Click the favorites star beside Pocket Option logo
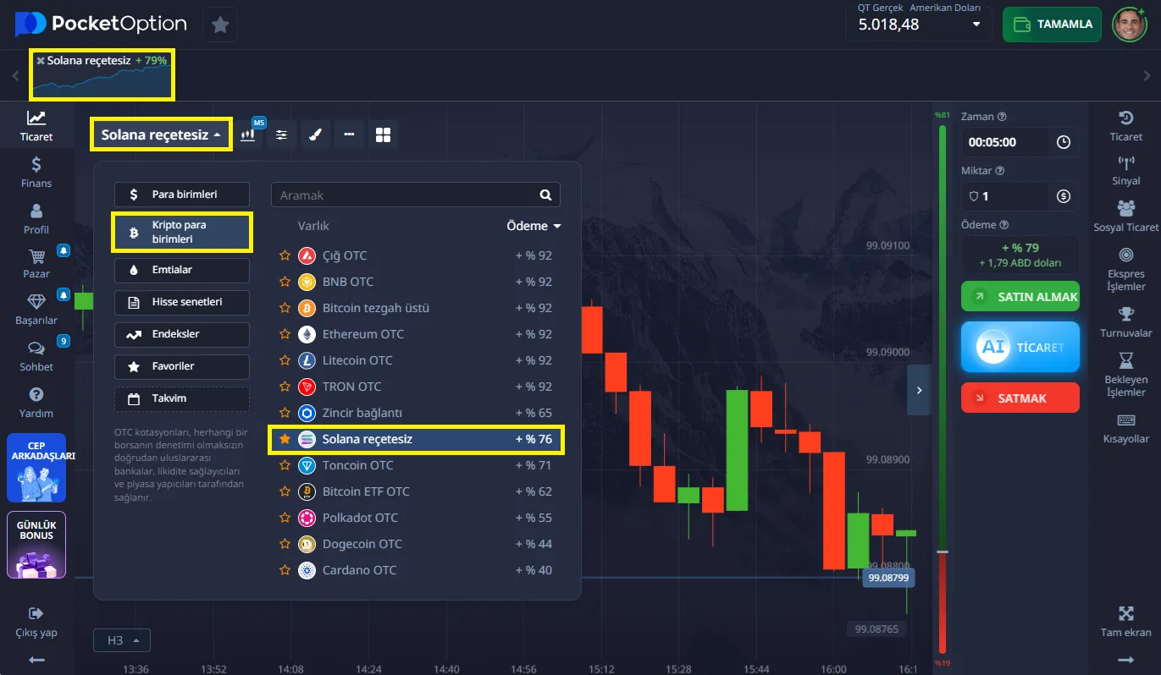1161x675 pixels. [220, 25]
